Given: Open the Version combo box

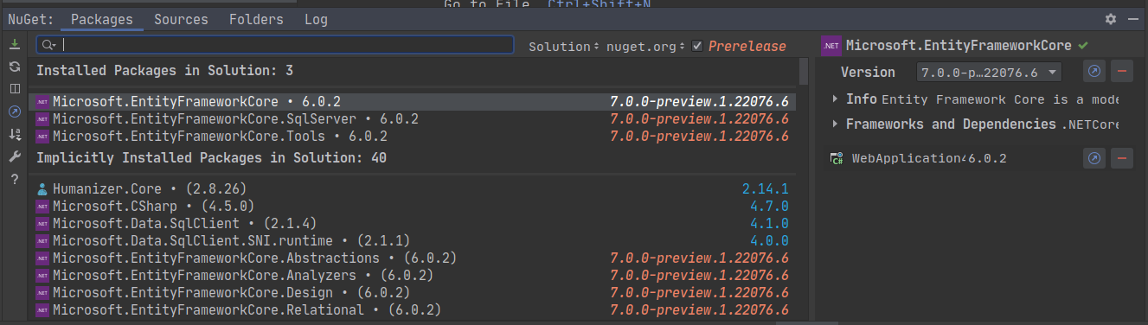Looking at the screenshot, I should tap(989, 73).
